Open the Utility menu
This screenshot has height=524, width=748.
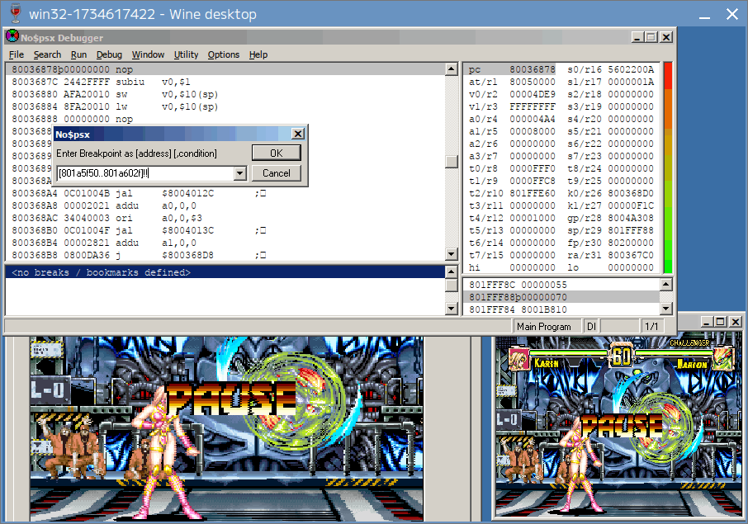click(x=186, y=54)
